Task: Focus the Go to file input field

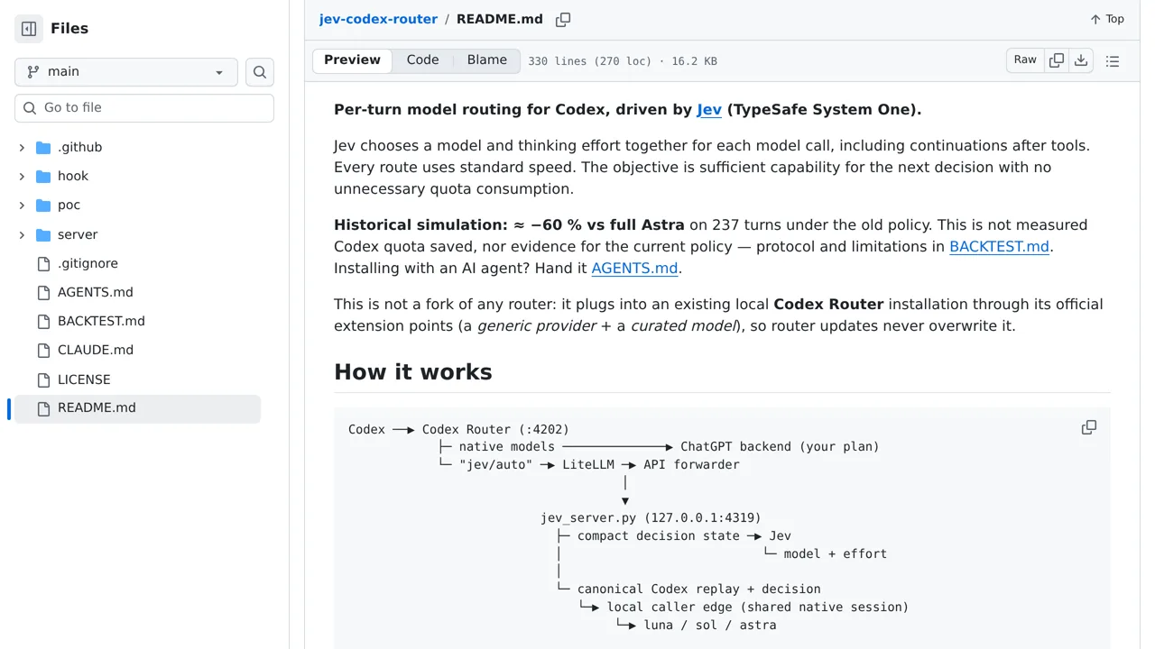Action: coord(144,108)
